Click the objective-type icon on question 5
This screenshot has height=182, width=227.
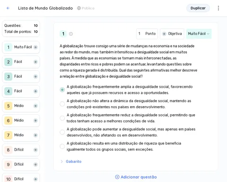tap(35, 106)
